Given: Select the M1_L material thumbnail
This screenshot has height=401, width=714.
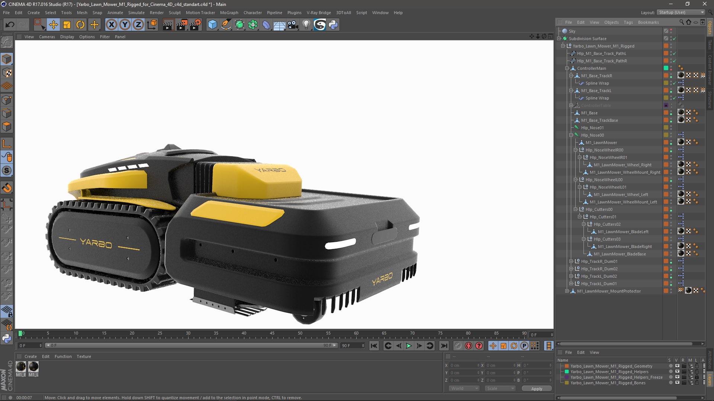Looking at the screenshot, I should [33, 367].
